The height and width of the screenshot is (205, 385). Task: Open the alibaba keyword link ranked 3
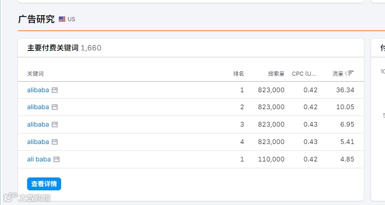click(x=38, y=125)
